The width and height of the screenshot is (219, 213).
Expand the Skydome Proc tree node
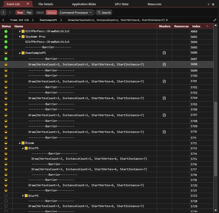tap(20, 37)
